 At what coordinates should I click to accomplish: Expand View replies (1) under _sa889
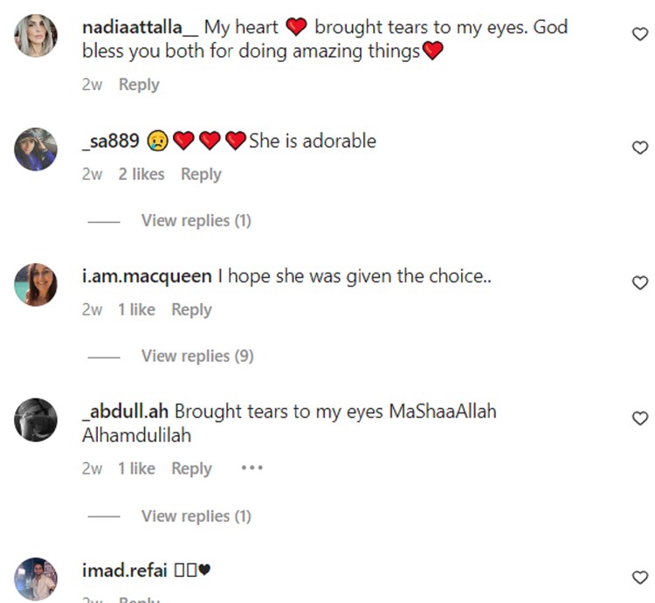(x=196, y=220)
